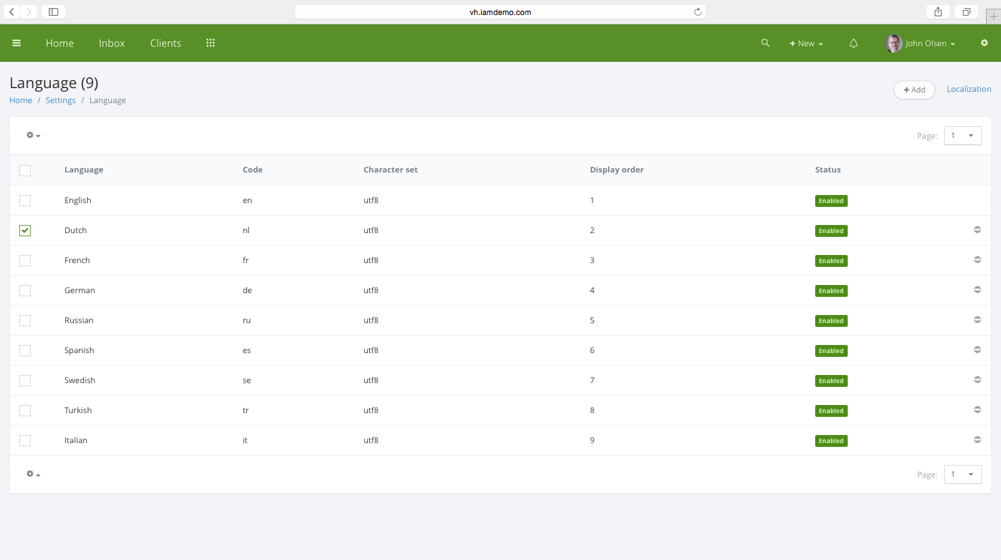Click the Home breadcrumb link
The image size is (1001, 560).
point(21,100)
